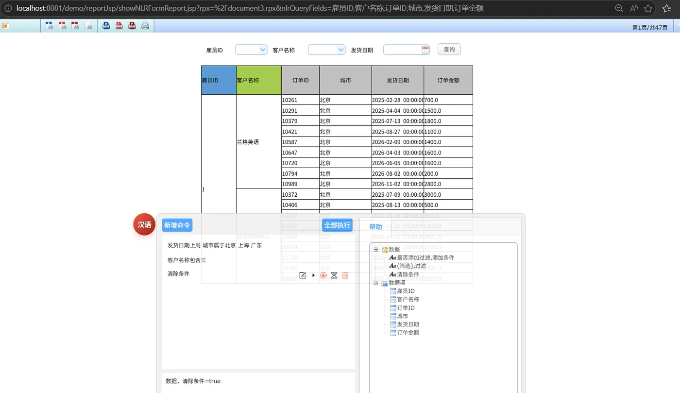Click the large plain gray printer icon

coord(145,26)
